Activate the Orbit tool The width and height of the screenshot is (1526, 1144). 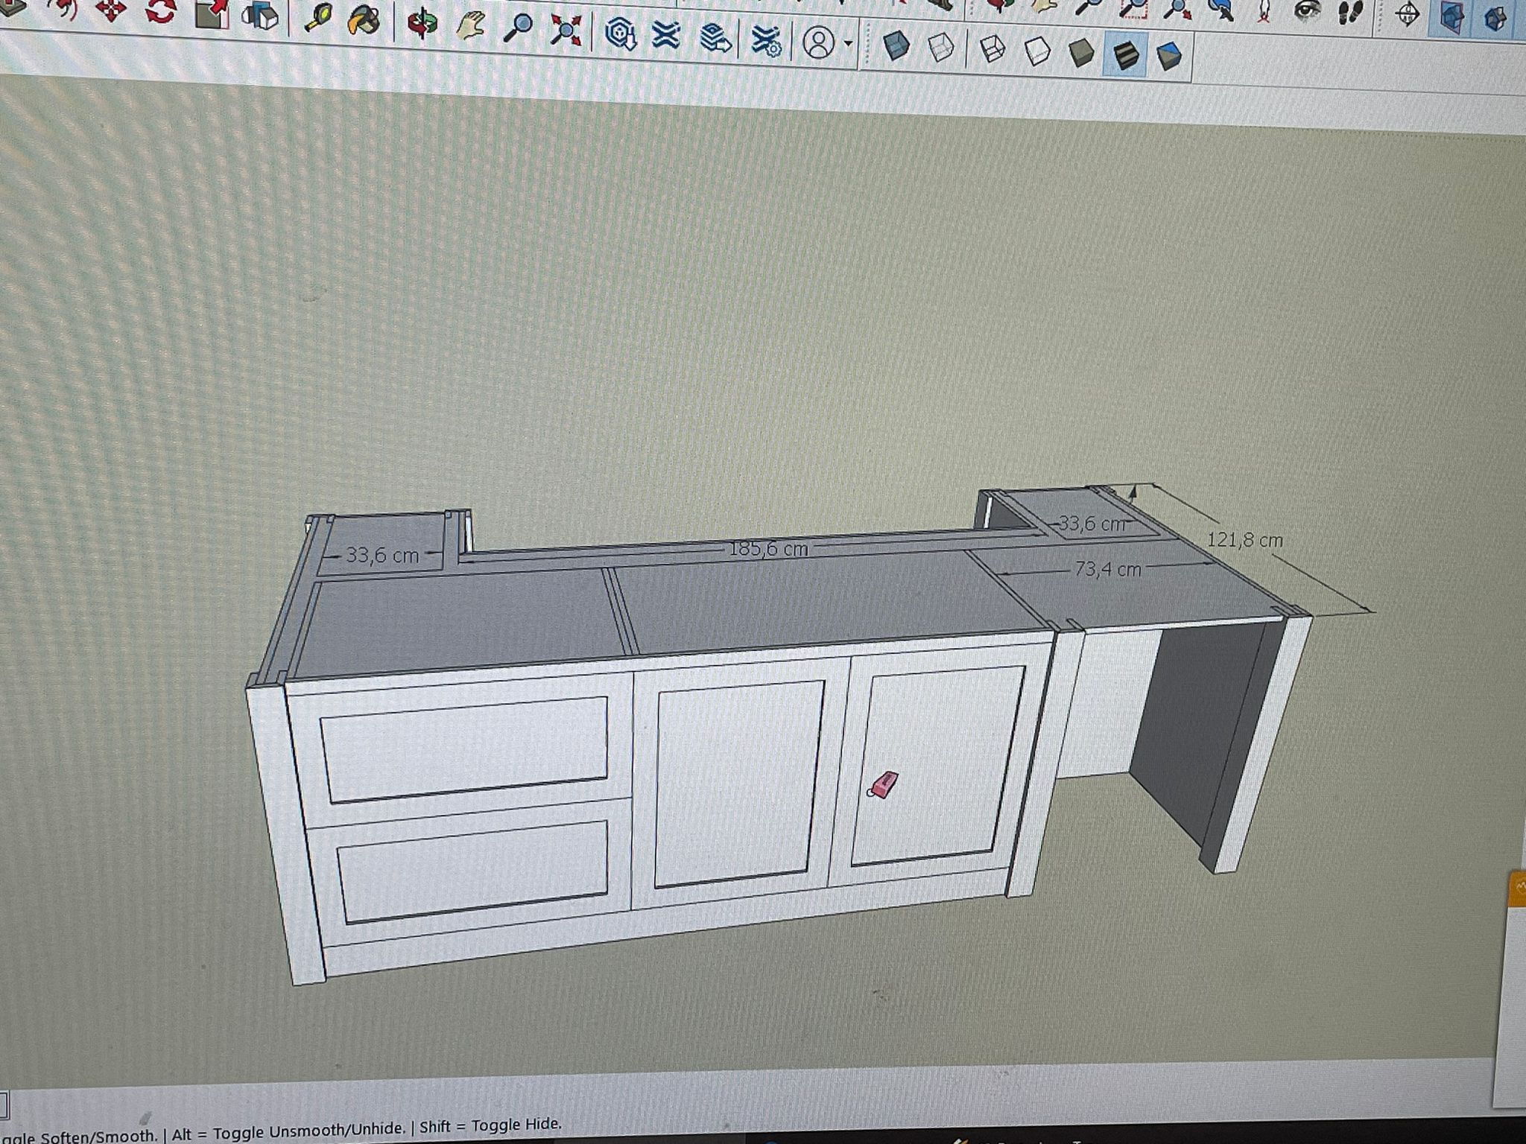pos(422,24)
